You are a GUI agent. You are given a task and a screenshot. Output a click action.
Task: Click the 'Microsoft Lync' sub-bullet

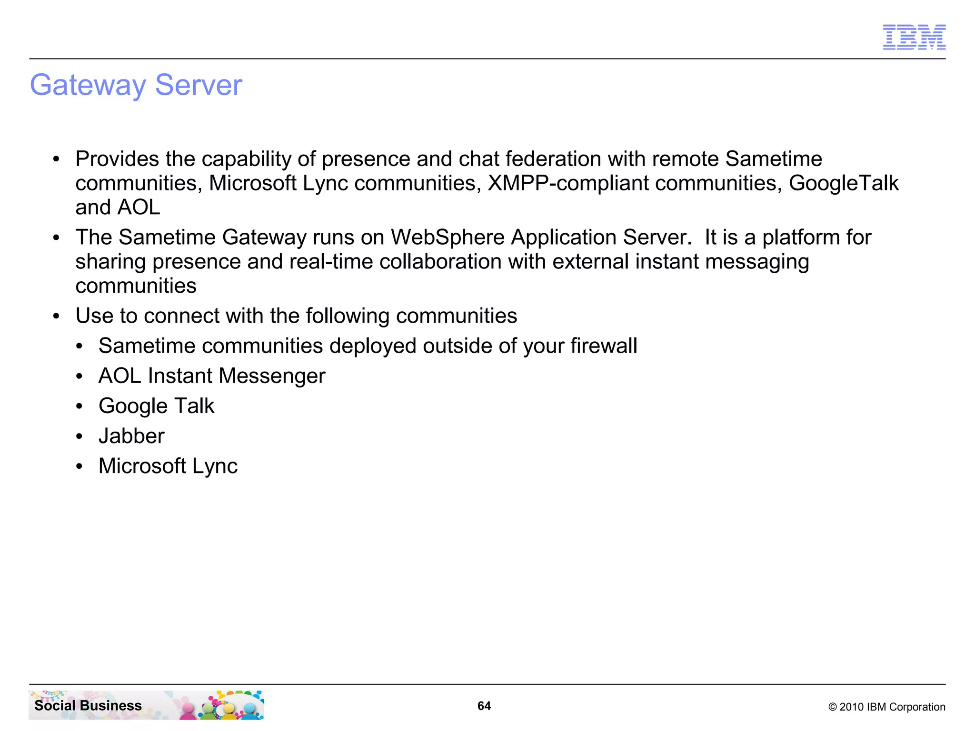[x=168, y=466]
